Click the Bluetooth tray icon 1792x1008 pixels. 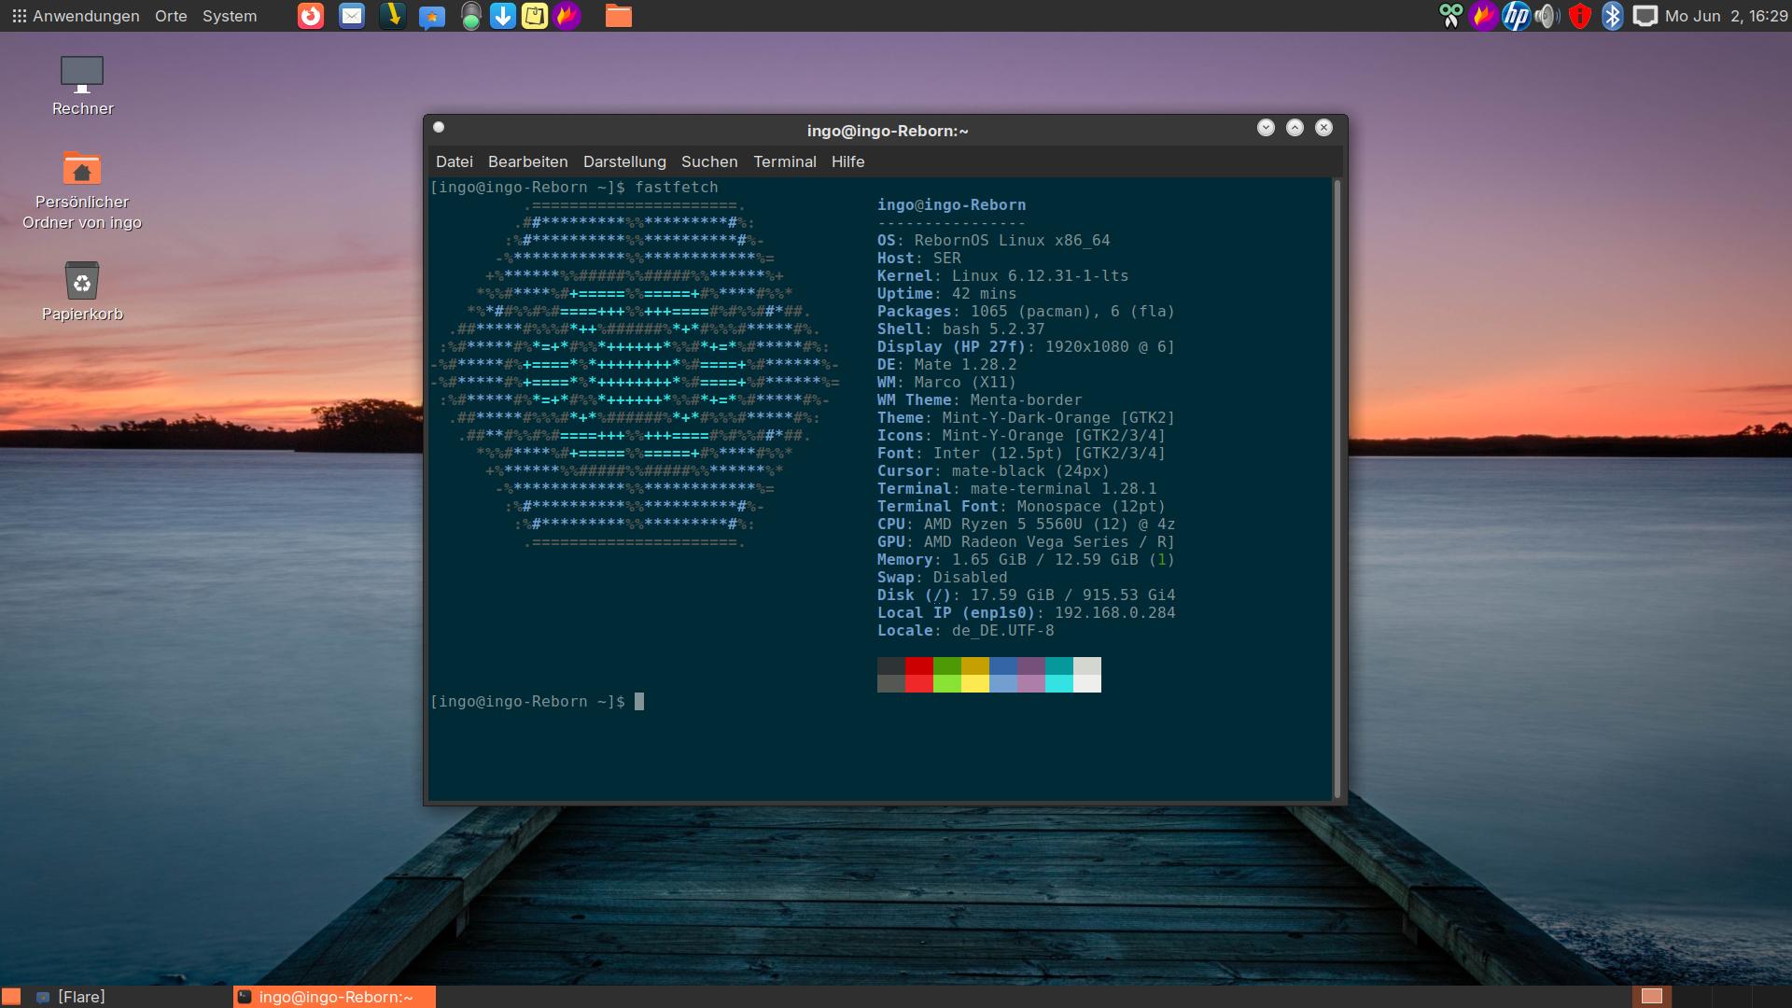tap(1612, 16)
